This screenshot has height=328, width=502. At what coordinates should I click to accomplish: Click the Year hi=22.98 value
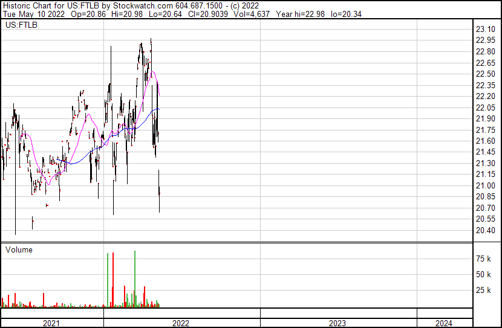300,14
